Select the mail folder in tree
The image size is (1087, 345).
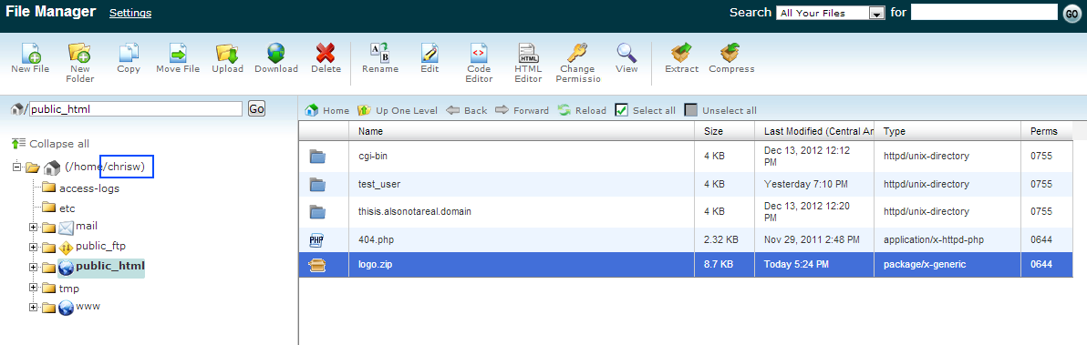(87, 226)
